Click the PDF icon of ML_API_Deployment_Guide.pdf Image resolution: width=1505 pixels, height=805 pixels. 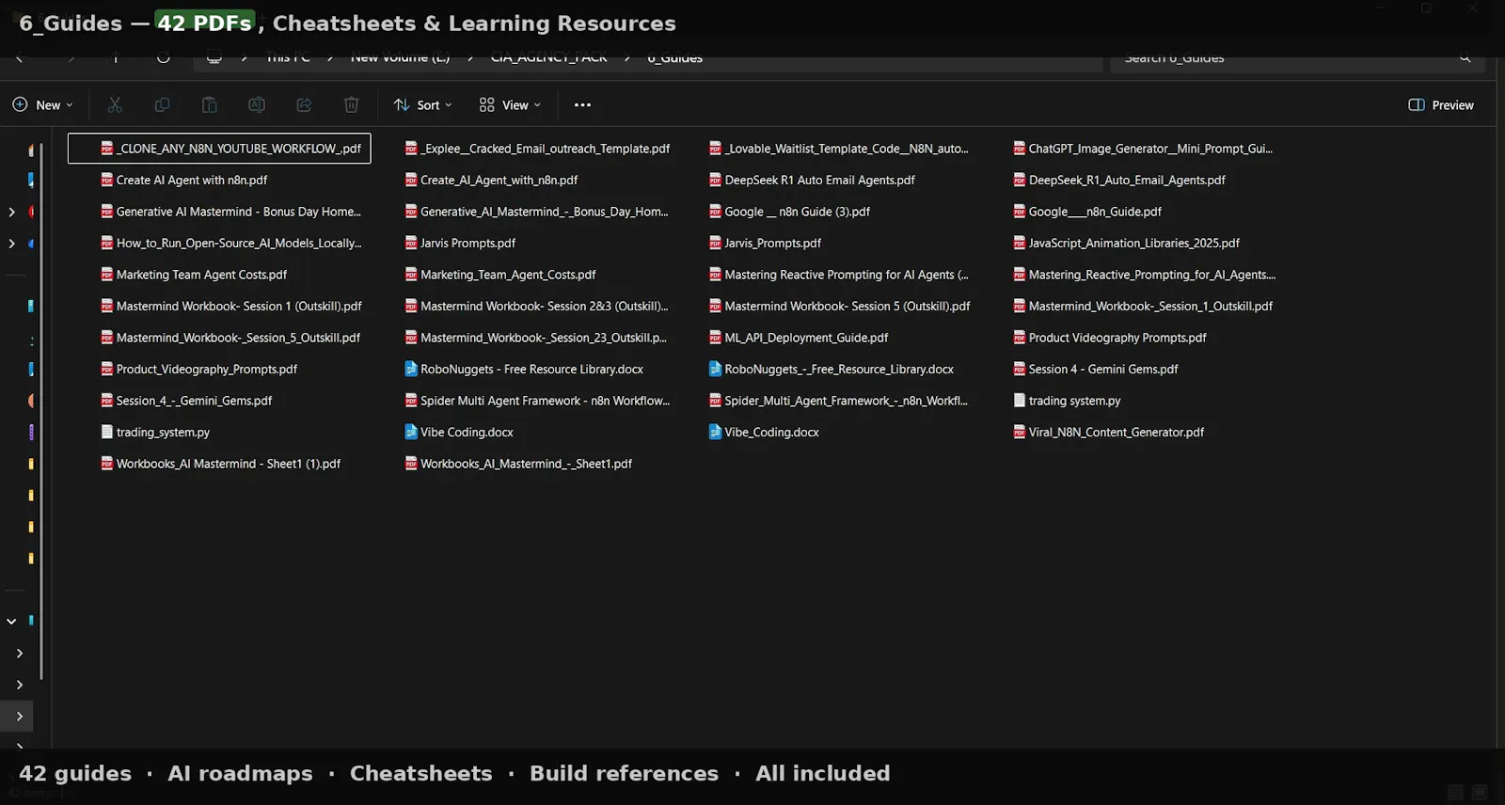715,338
